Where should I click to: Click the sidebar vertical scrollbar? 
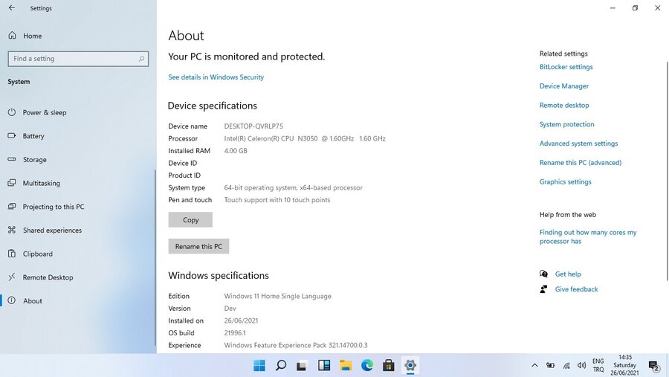(155, 258)
